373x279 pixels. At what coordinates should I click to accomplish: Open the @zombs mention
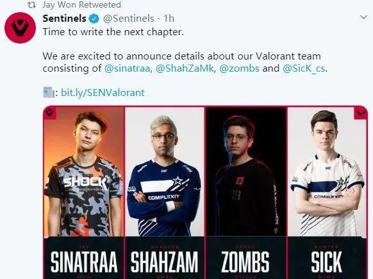[239, 68]
